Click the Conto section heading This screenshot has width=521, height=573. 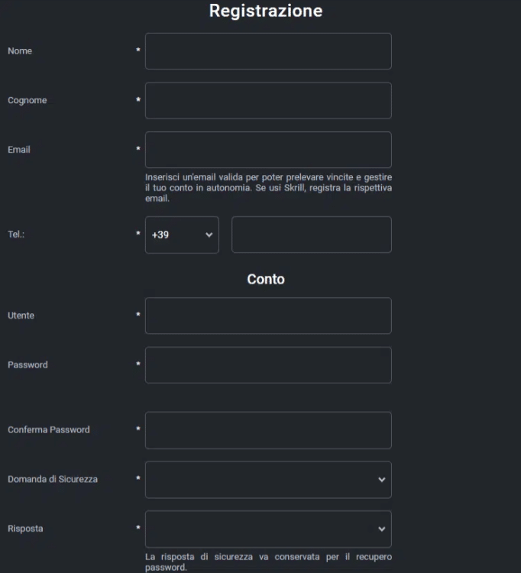coord(266,280)
